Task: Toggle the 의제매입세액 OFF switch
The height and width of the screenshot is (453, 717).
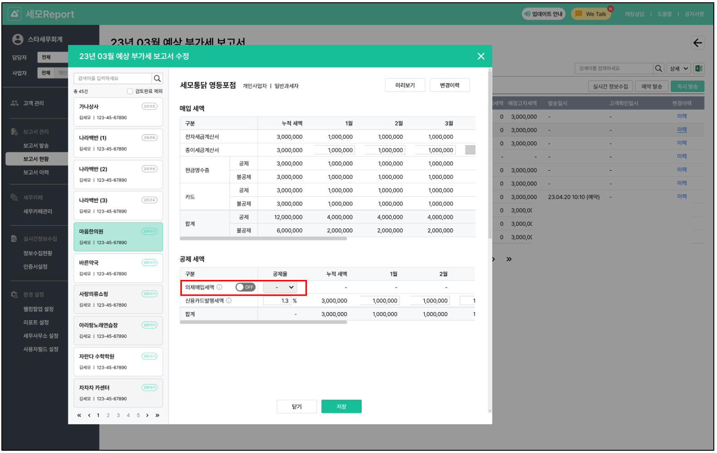Action: point(245,287)
